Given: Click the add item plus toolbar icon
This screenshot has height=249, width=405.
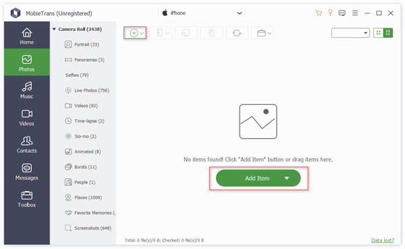Looking at the screenshot, I should tap(135, 33).
